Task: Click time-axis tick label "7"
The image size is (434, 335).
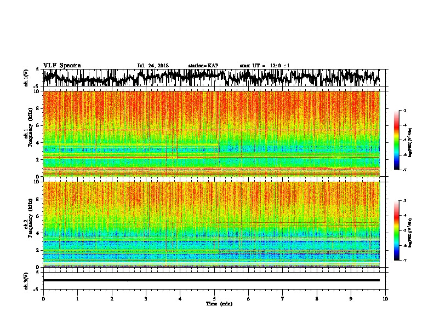Action: [x=283, y=299]
